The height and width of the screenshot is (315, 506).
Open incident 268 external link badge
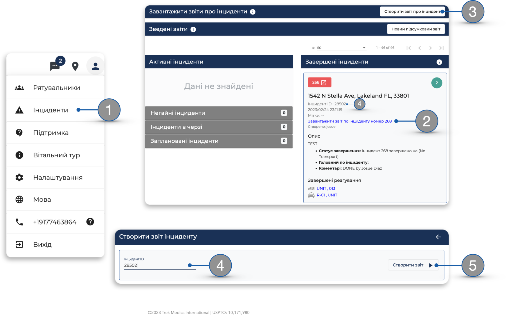coord(319,83)
